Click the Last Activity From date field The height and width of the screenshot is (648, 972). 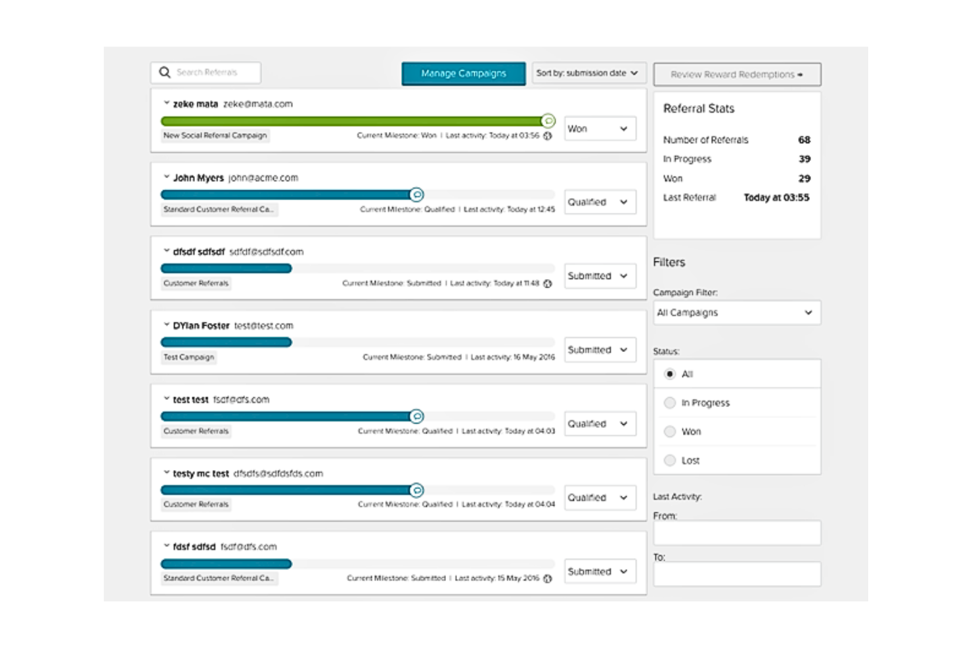tap(737, 533)
